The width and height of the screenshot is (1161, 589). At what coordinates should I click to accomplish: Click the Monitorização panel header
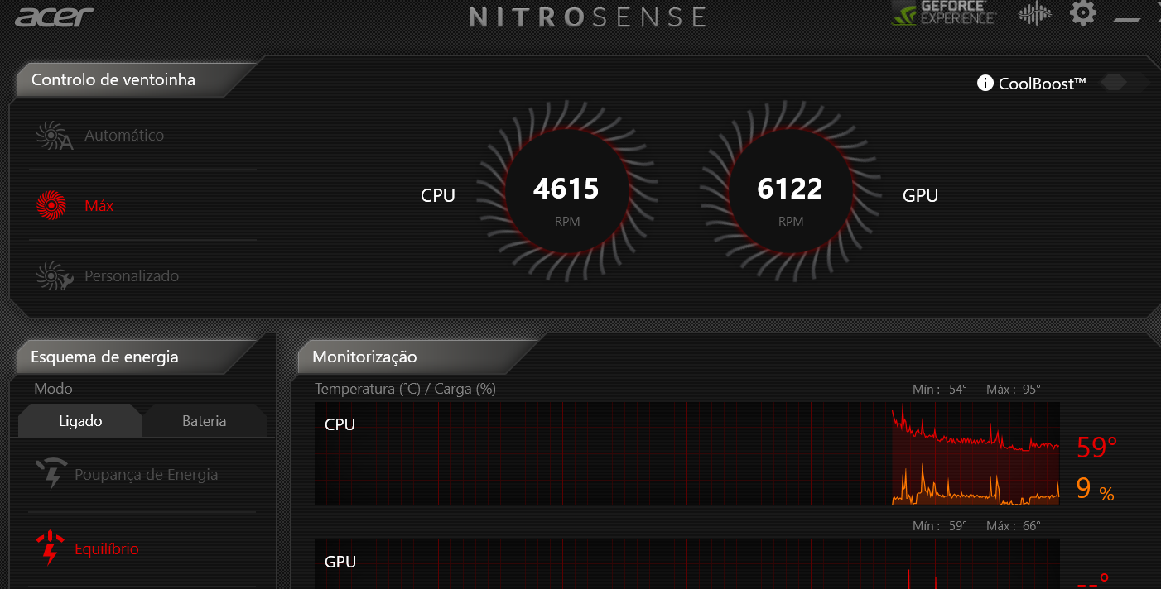[364, 357]
